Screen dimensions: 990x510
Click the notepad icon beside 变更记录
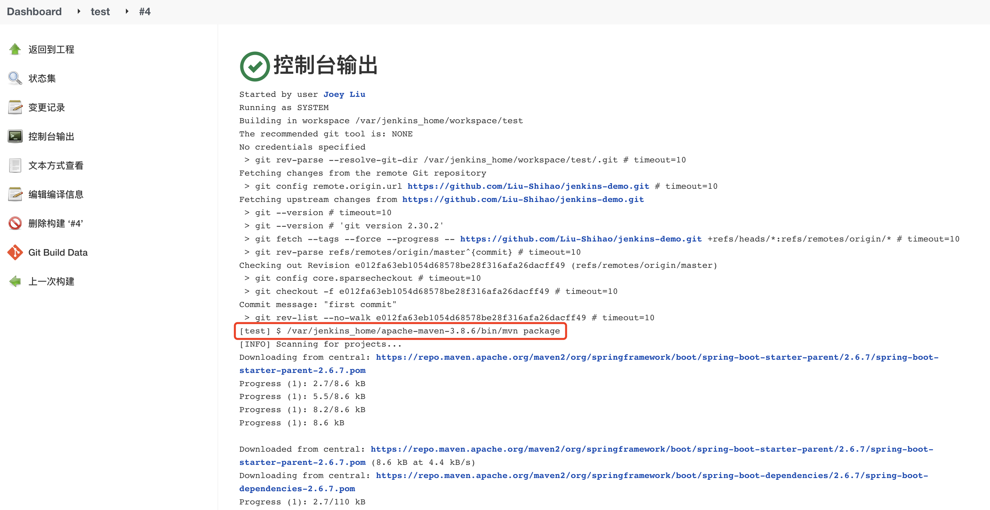pos(15,107)
